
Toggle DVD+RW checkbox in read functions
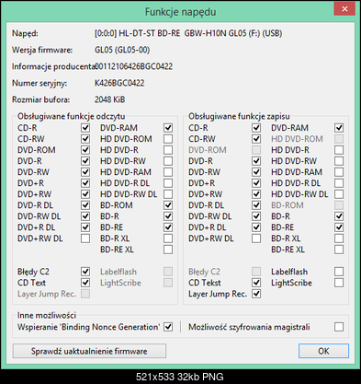(85, 194)
